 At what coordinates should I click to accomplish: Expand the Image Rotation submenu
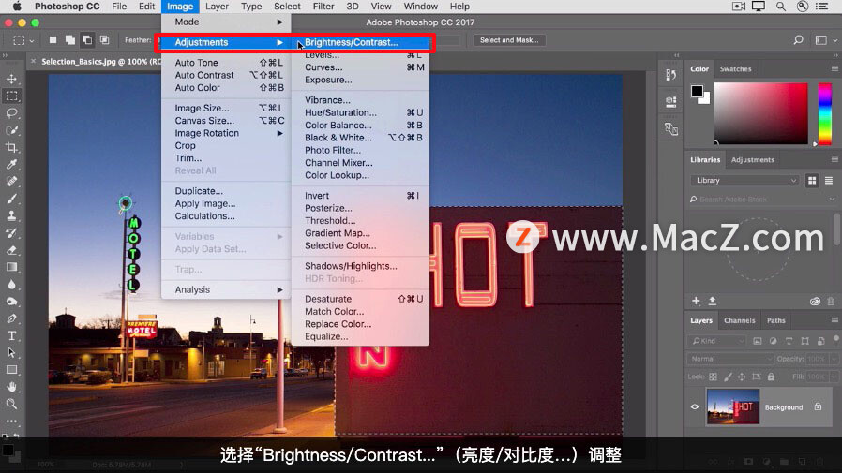pos(226,133)
